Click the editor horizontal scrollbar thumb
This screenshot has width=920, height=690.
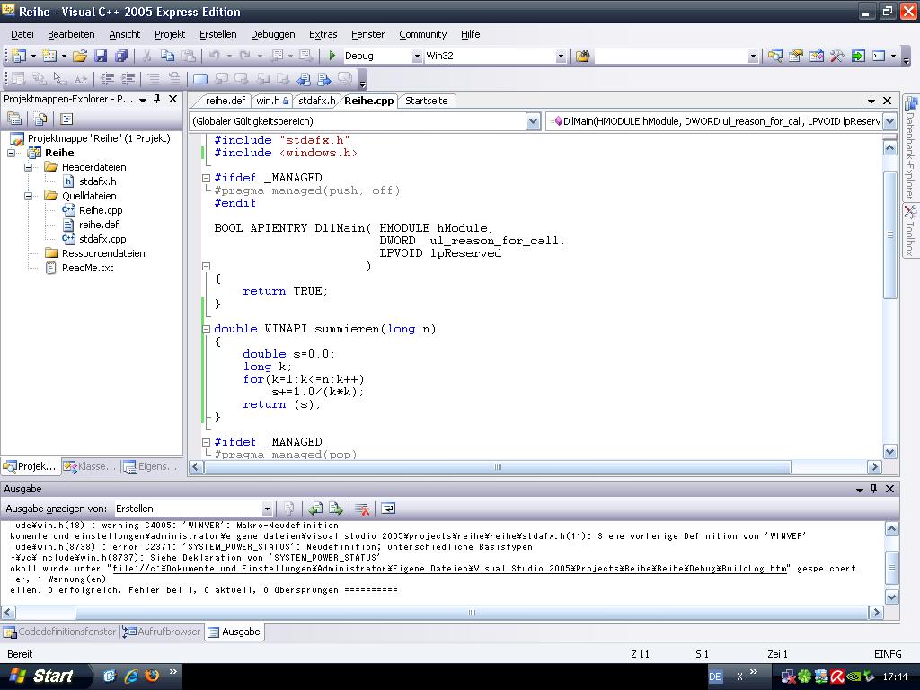click(498, 467)
